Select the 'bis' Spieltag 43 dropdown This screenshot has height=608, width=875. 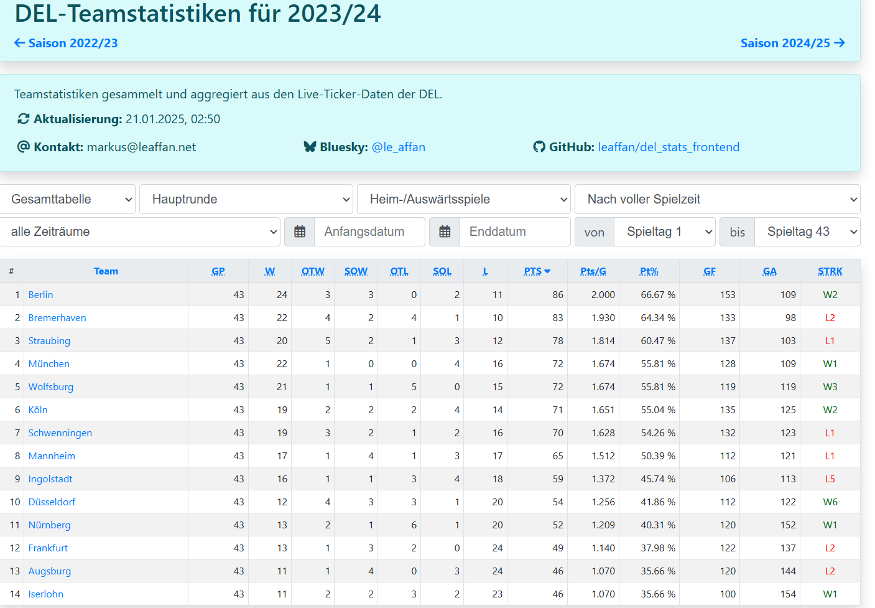tap(807, 232)
